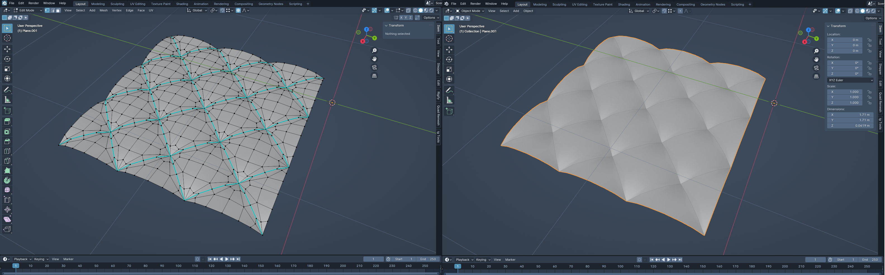The height and width of the screenshot is (275, 885).
Task: Open the Mesh menu in the left header
Action: [x=103, y=10]
